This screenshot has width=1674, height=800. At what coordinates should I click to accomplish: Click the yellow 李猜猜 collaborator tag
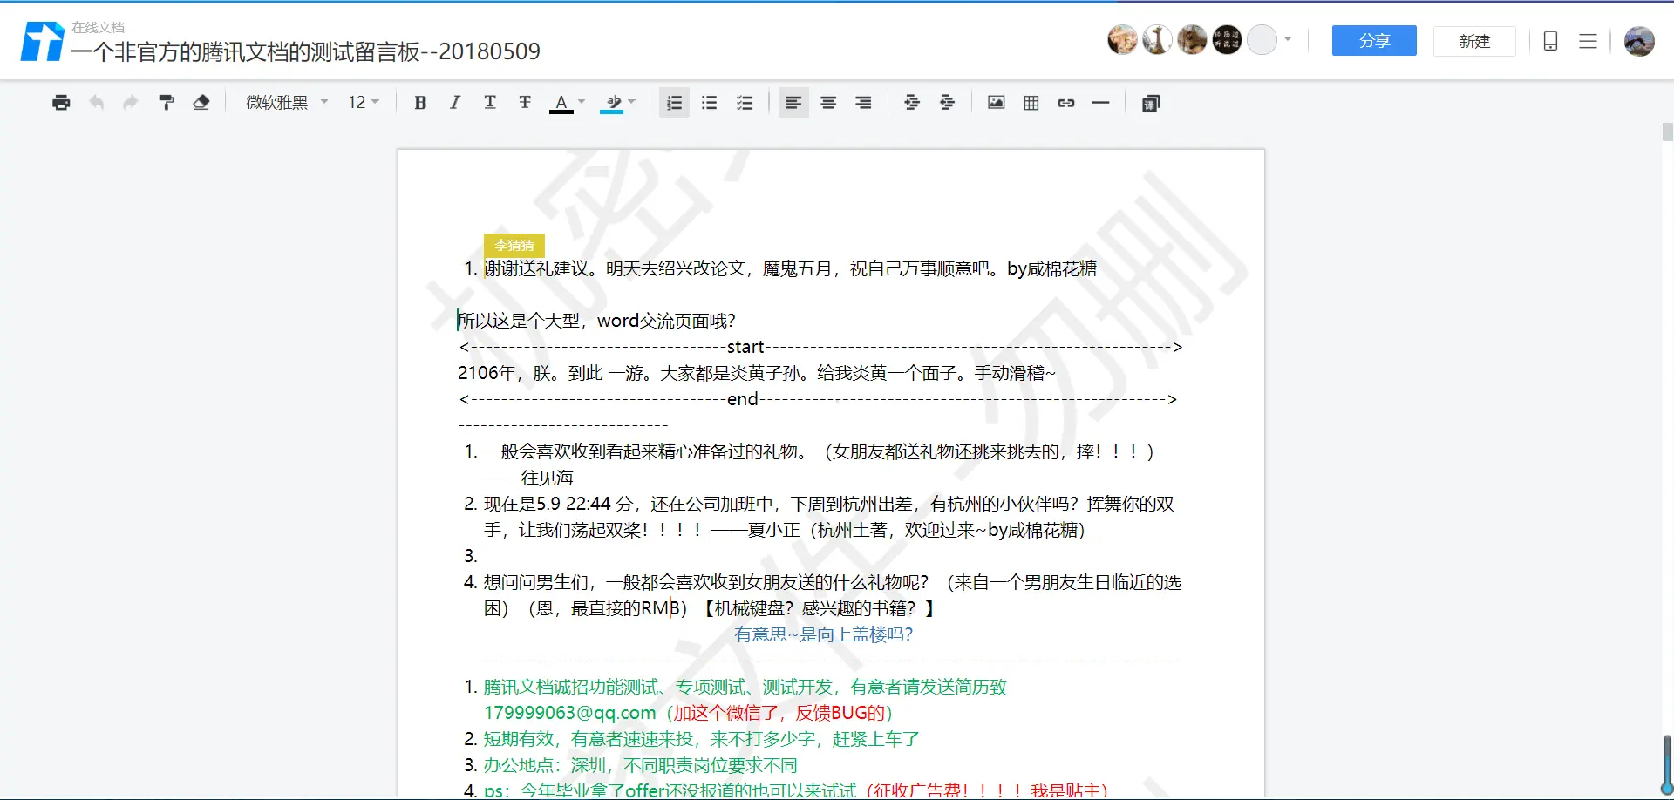pos(514,246)
